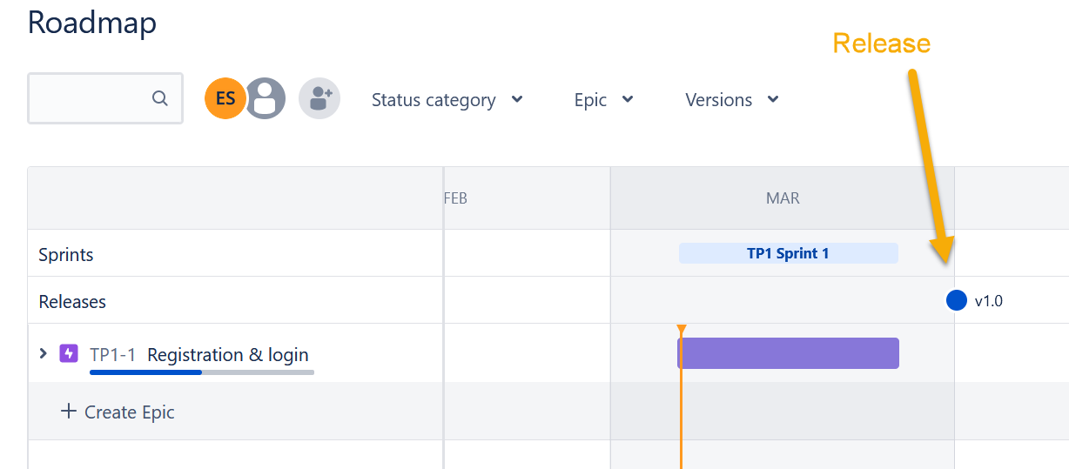Click the v1.0 release label
1069x469 pixels.
pyautogui.click(x=989, y=301)
